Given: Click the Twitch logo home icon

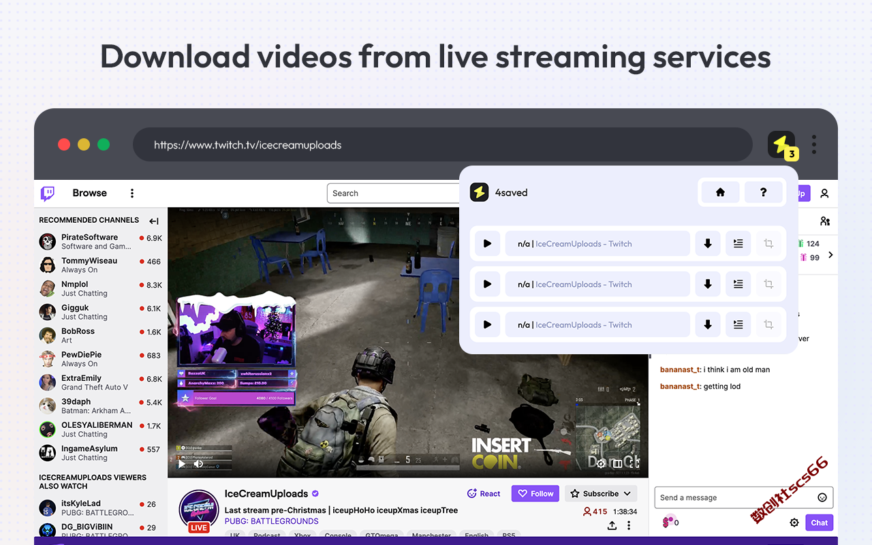Looking at the screenshot, I should coord(48,193).
